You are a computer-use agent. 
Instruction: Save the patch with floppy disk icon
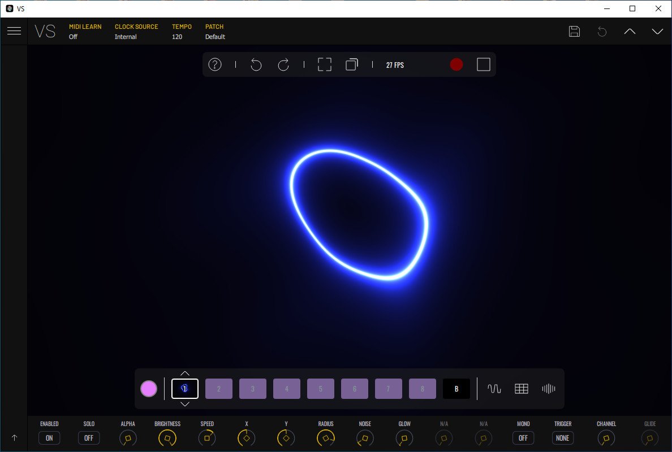(574, 32)
